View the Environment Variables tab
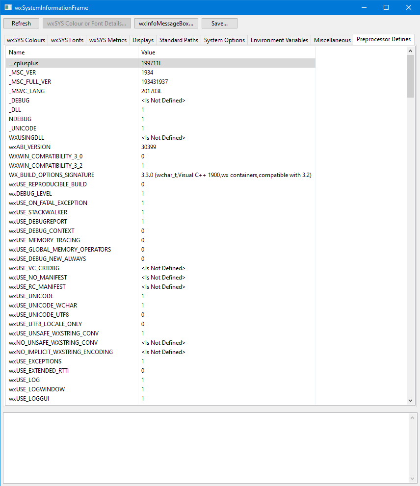Viewport: 420px width, 486px height. coord(279,40)
